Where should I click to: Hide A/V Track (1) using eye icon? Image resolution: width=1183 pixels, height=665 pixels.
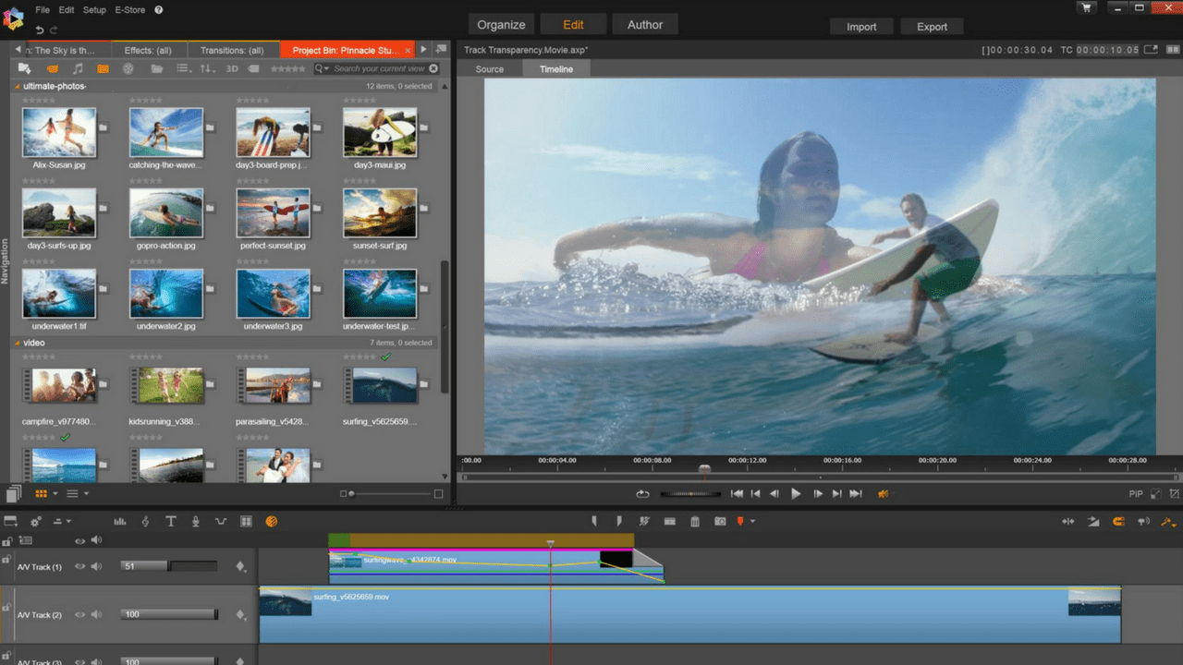pyautogui.click(x=80, y=566)
